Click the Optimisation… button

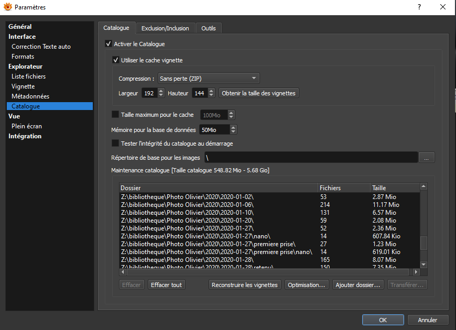[307, 285]
